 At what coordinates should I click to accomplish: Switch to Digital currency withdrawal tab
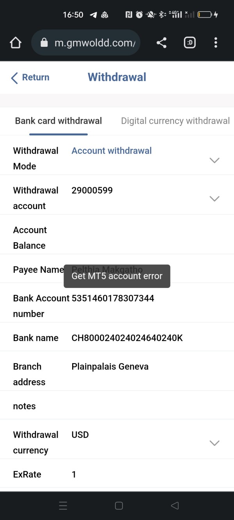[x=175, y=121]
